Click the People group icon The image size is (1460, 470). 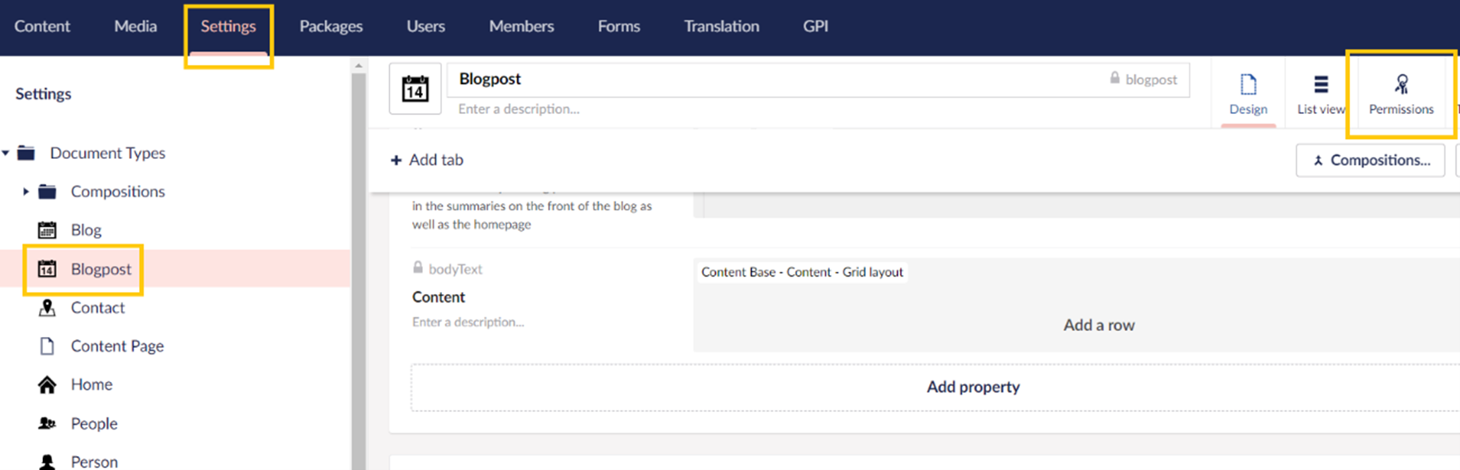click(47, 423)
